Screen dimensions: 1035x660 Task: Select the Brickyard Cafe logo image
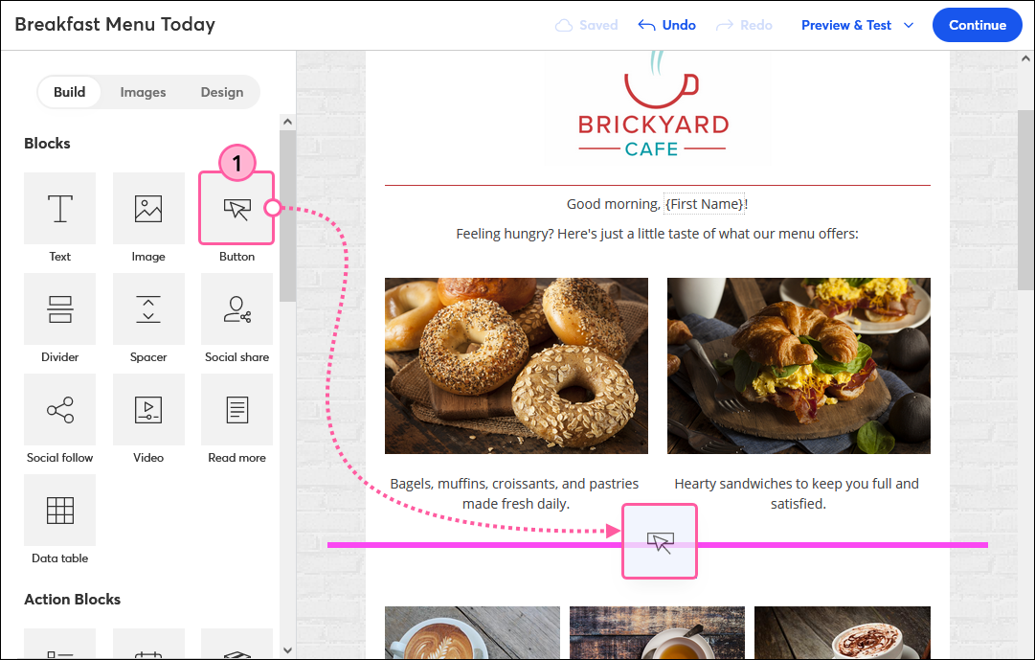pos(653,105)
